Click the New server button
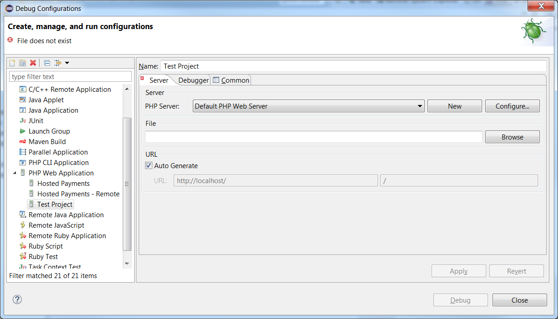558x319 pixels. click(454, 106)
